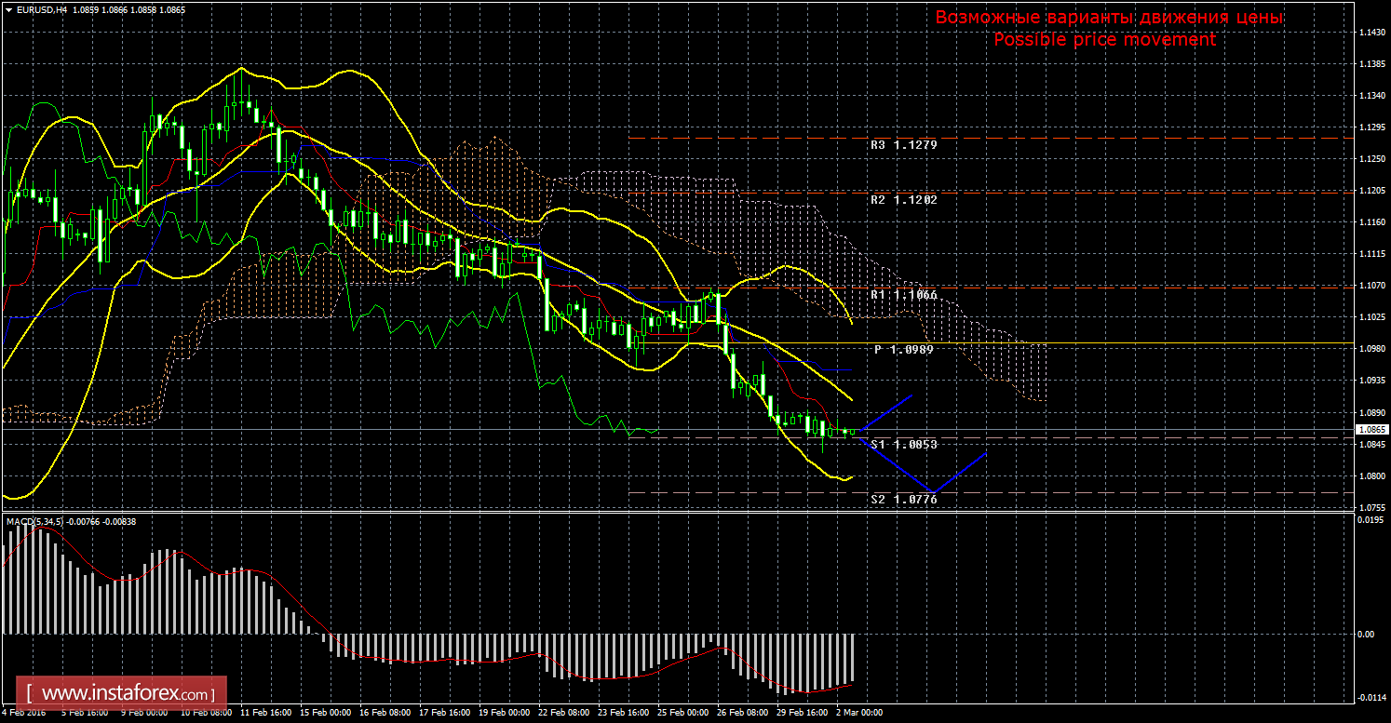
Task: Open the www.instaforex.com watermark link
Action: click(127, 693)
